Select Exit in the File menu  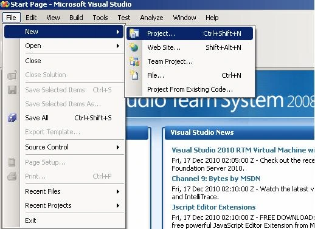coord(64,220)
